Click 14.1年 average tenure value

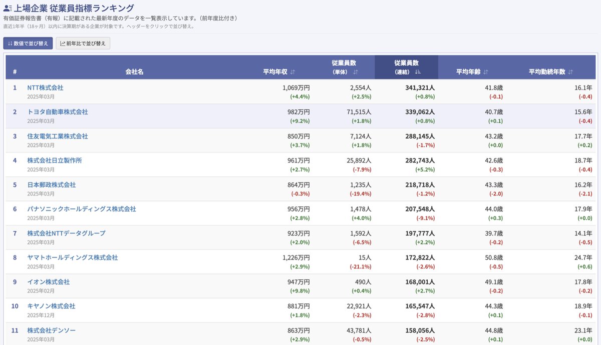pos(583,233)
